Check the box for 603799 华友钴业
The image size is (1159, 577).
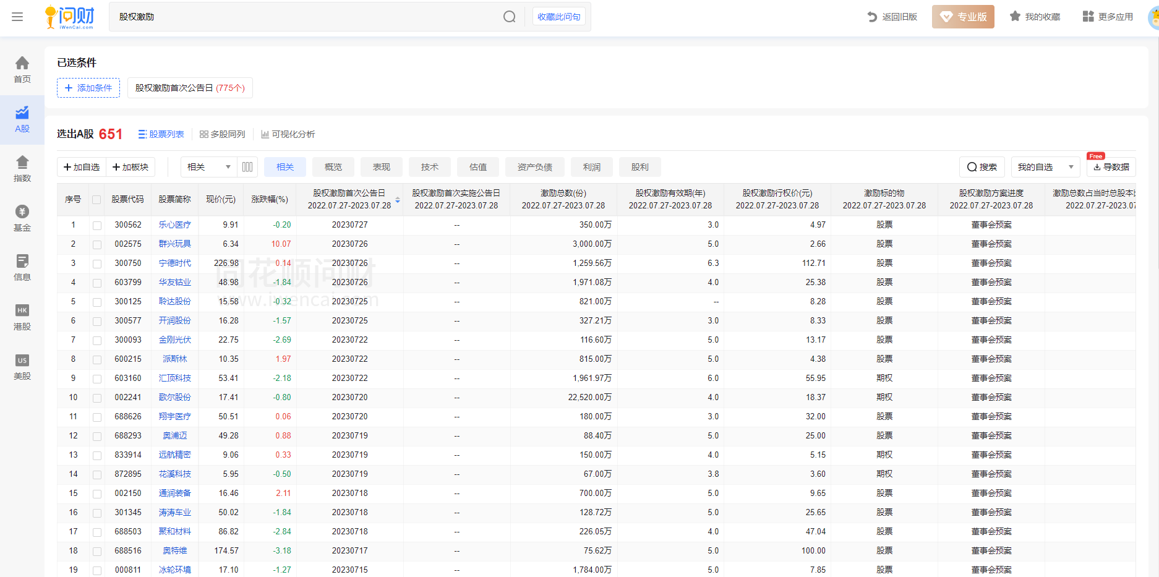click(96, 283)
